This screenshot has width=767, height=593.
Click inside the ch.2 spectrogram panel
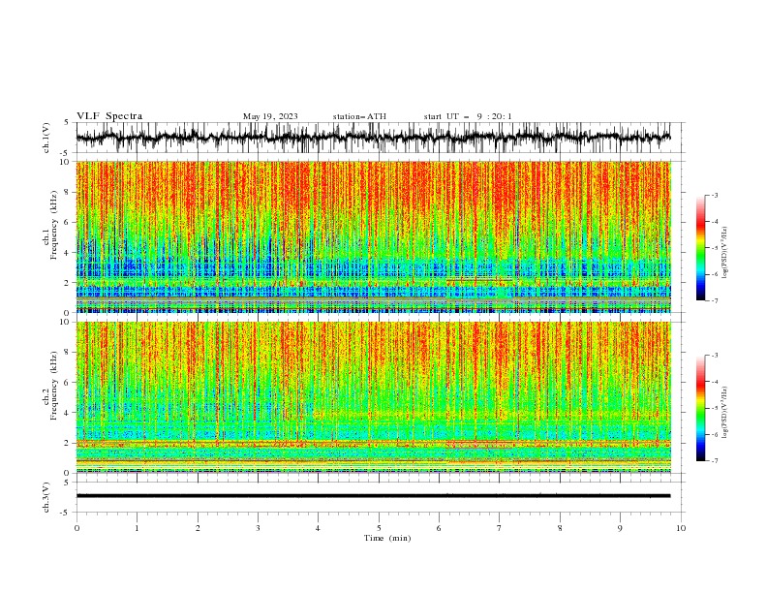[x=374, y=397]
